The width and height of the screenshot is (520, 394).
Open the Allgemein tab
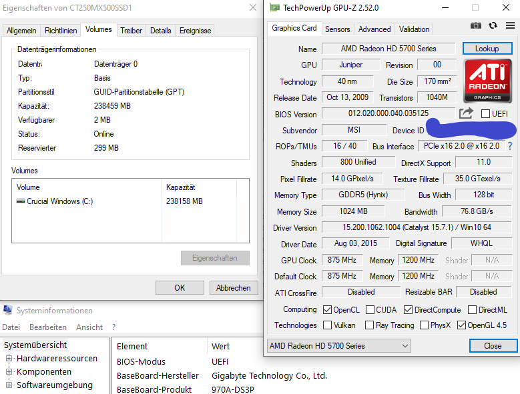[21, 31]
